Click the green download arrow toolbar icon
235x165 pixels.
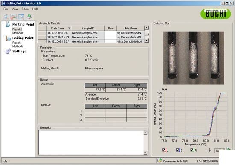(x=29, y=17)
